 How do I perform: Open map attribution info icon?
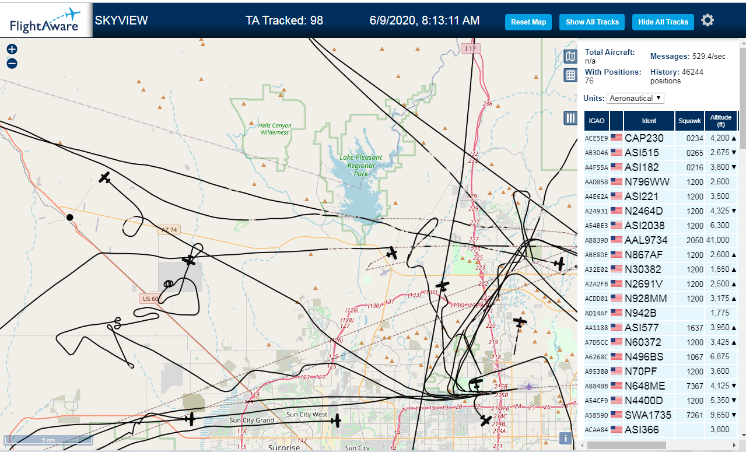(x=565, y=439)
